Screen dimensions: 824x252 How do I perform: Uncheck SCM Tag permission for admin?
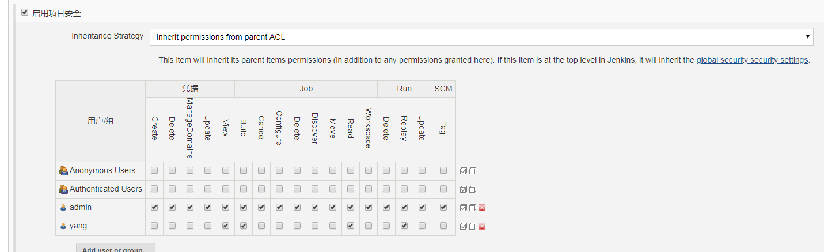443,207
